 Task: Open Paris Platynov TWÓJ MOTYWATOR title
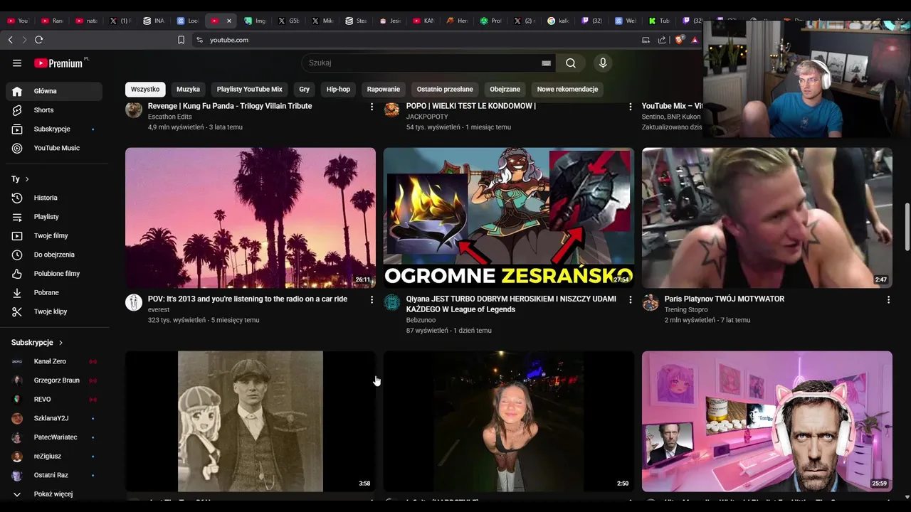tap(724, 299)
